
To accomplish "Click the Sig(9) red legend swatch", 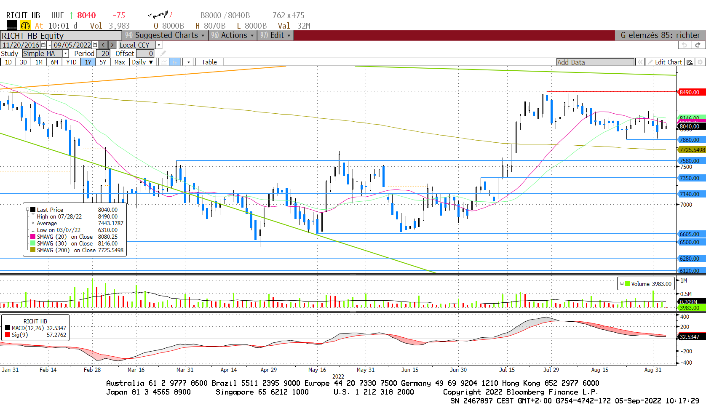I will click(8, 335).
